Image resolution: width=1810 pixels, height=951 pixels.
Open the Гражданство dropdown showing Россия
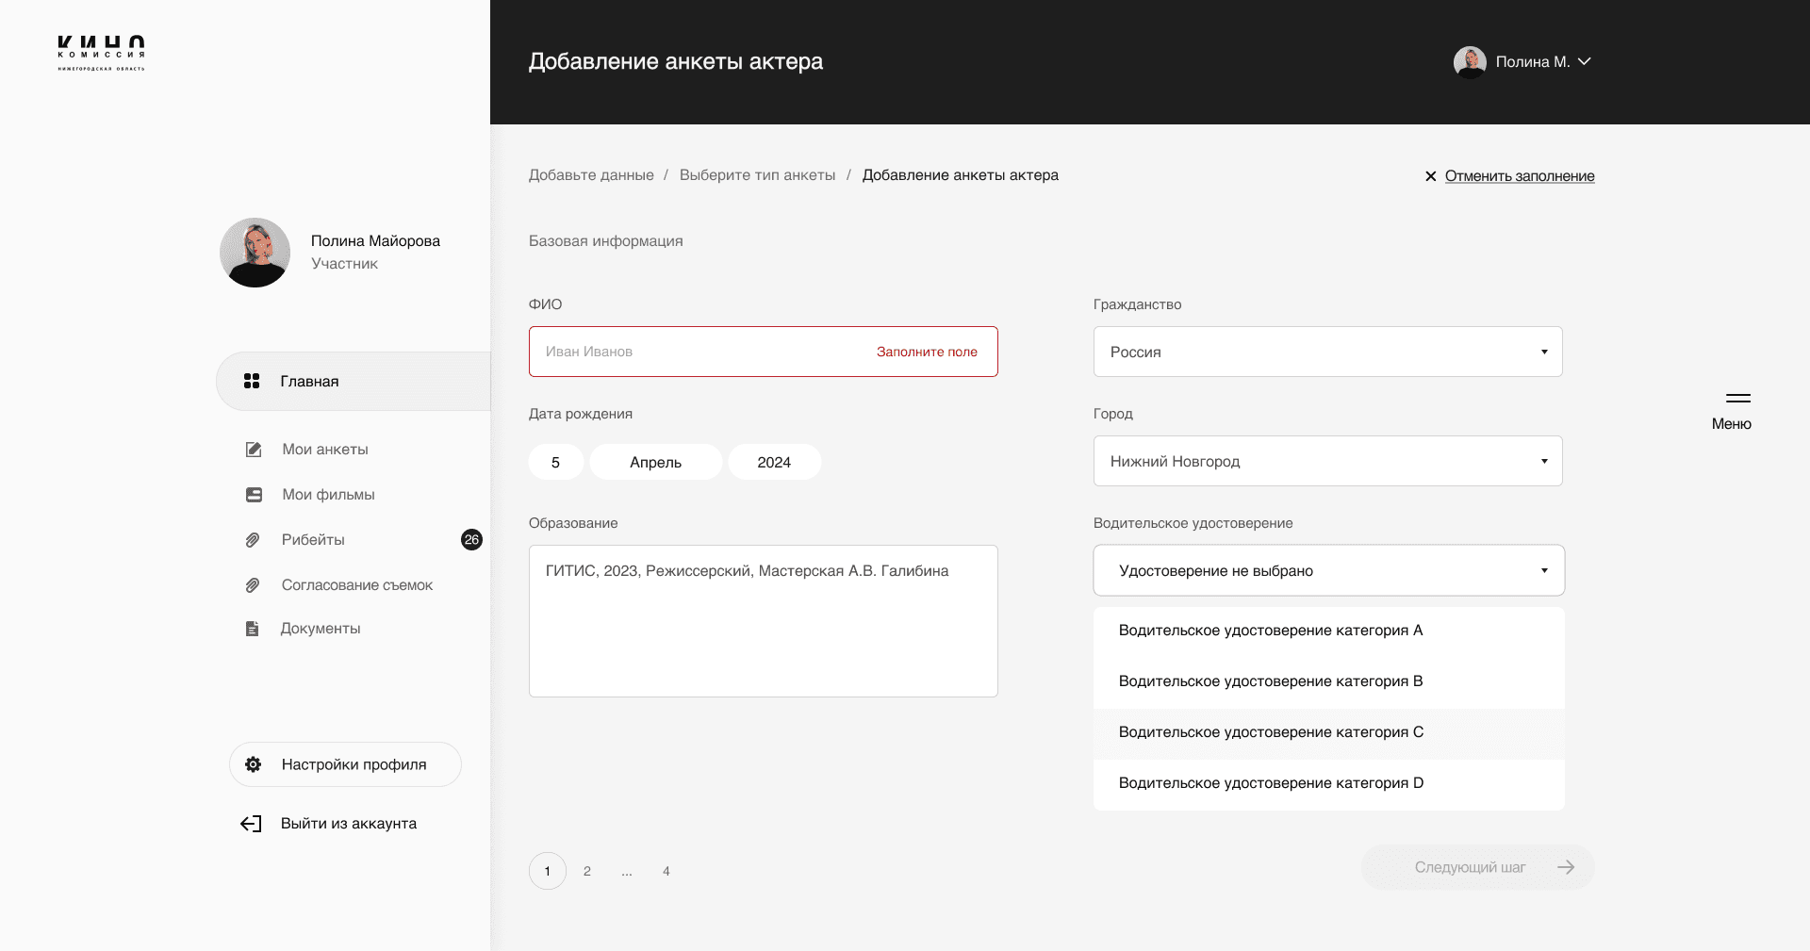[x=1327, y=352]
